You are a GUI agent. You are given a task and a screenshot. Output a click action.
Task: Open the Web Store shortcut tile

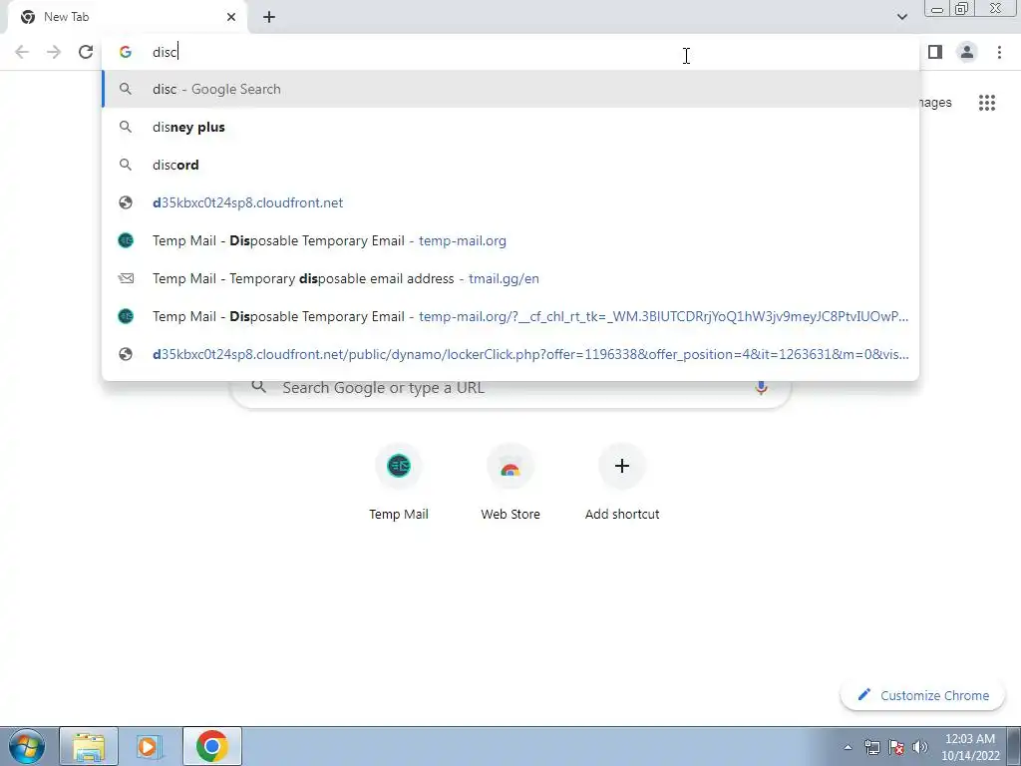pyautogui.click(x=510, y=481)
